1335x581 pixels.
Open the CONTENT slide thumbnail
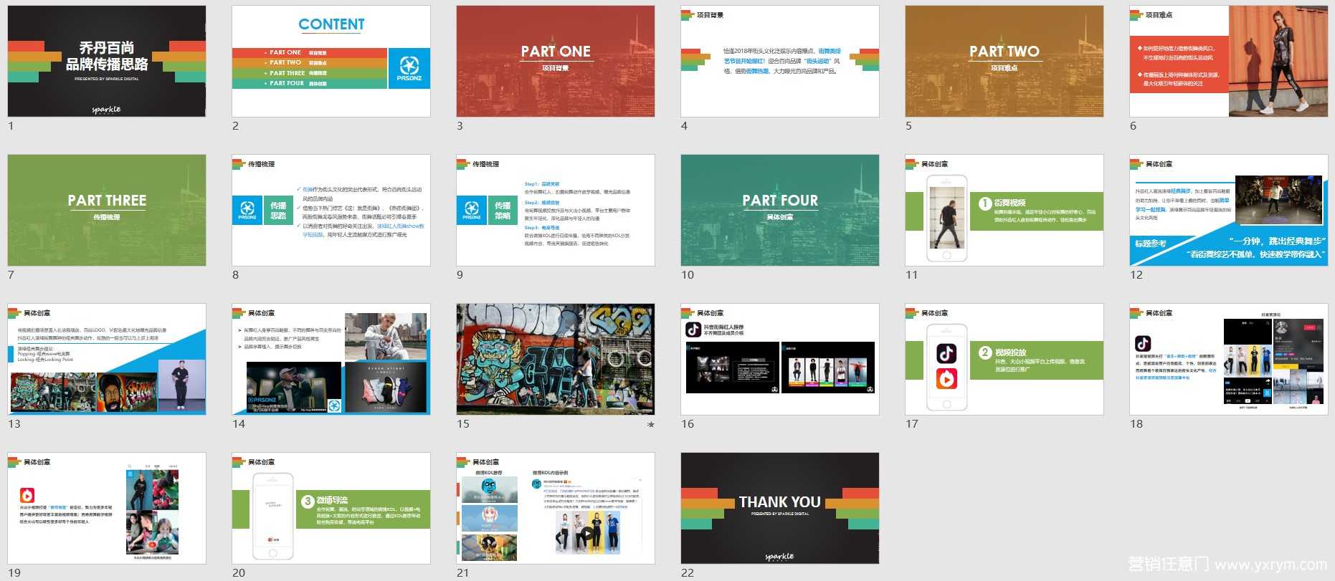tap(331, 62)
